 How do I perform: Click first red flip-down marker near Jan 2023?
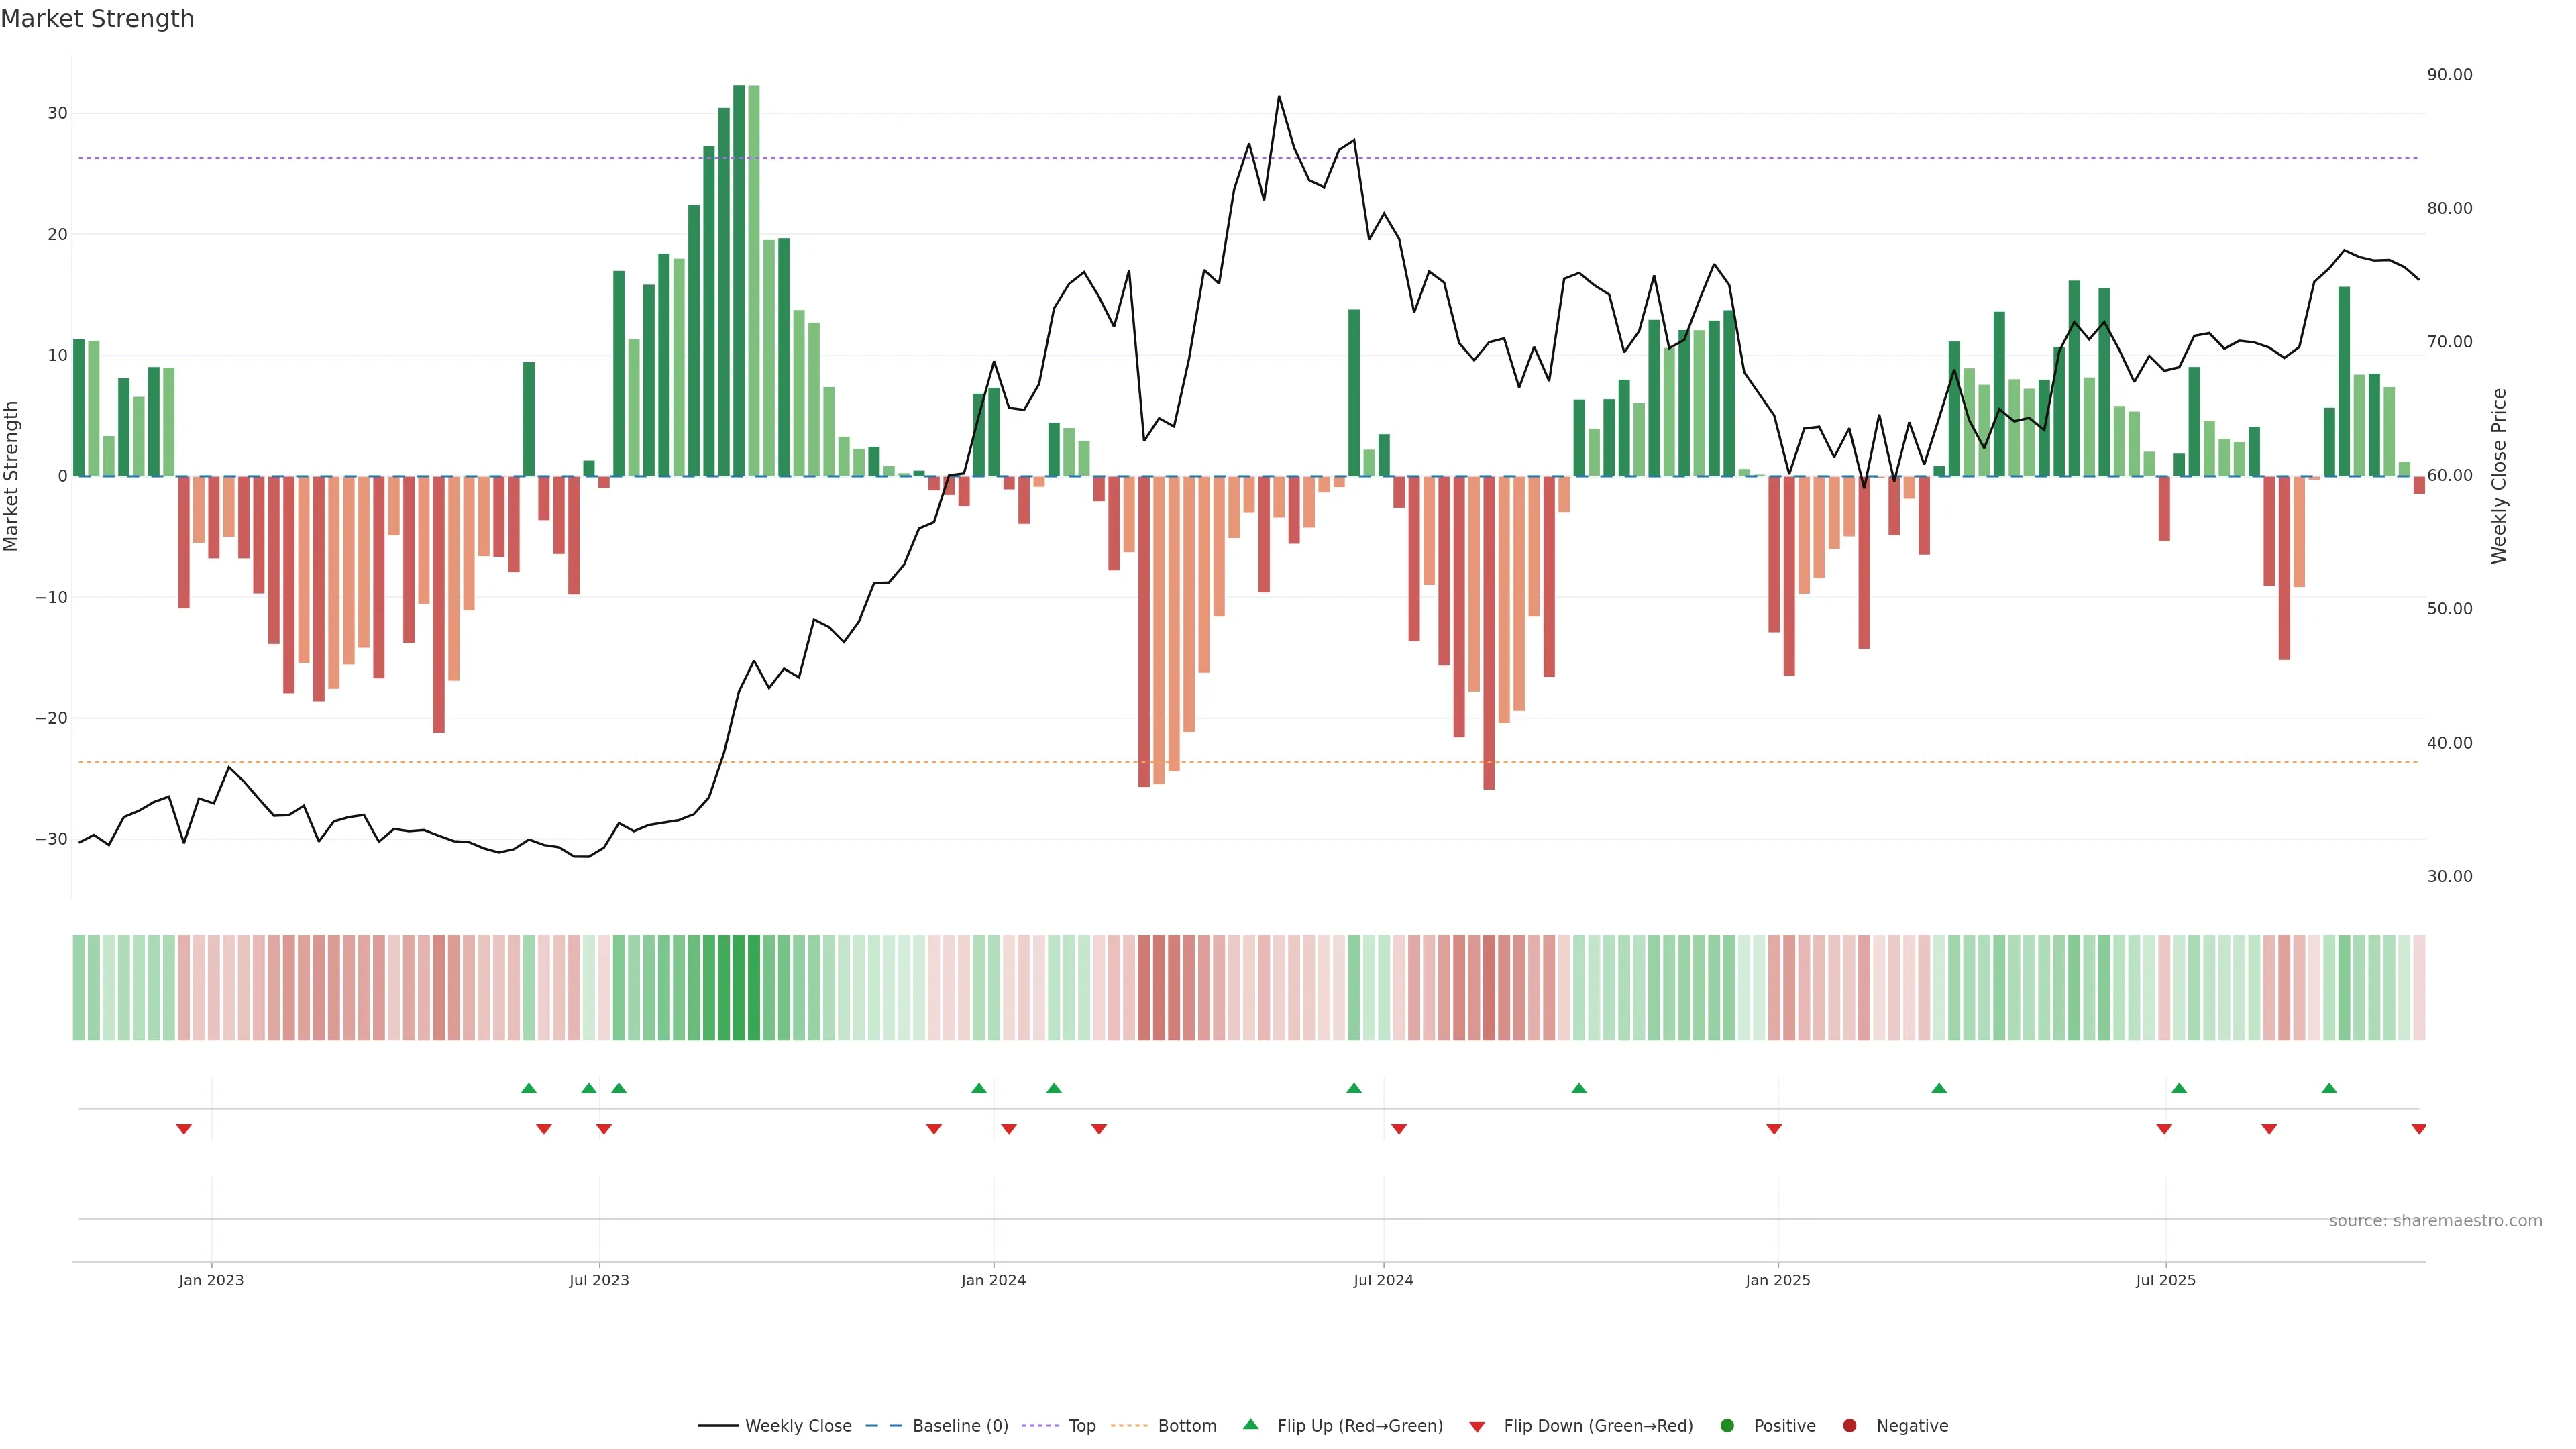tap(184, 1129)
